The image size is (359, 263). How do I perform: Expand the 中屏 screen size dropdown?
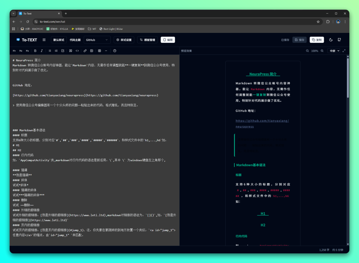click(x=334, y=51)
